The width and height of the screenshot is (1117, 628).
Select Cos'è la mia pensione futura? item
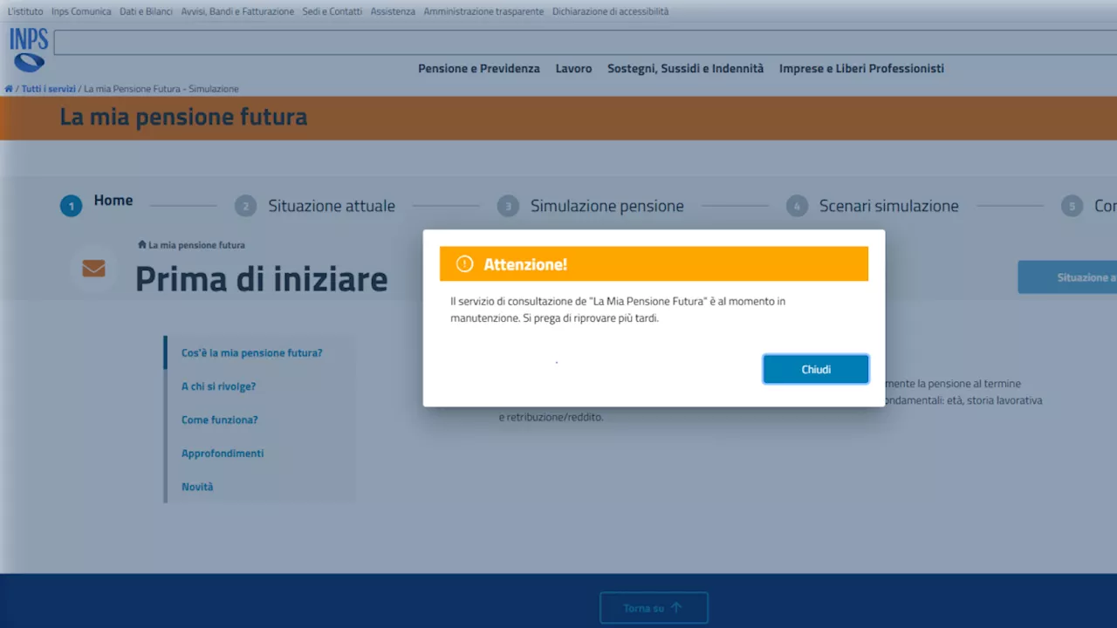(x=252, y=353)
